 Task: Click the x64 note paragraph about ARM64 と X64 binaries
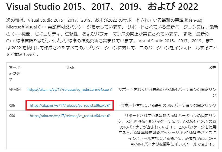click(167, 130)
